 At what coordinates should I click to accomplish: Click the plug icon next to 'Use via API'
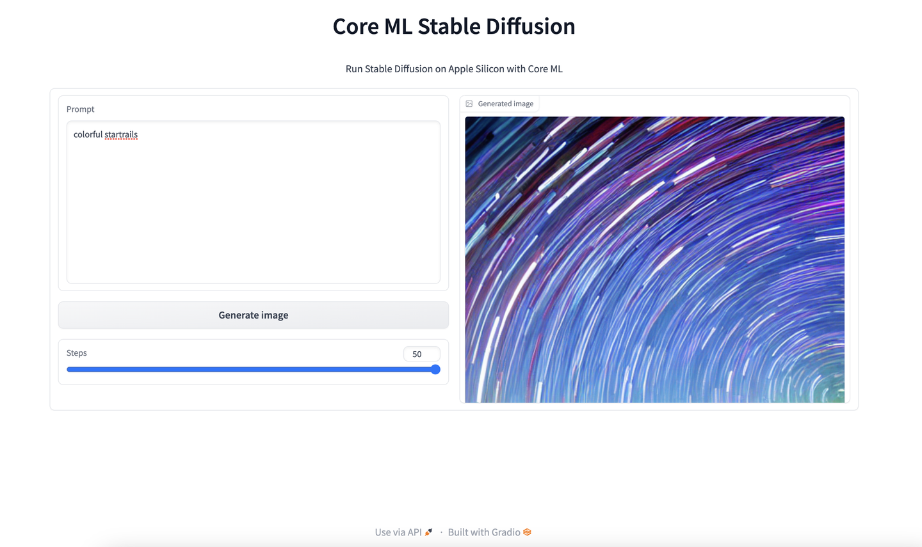(x=429, y=530)
